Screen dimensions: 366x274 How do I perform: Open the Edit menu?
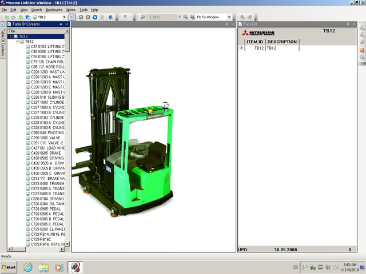pyautogui.click(x=13, y=10)
